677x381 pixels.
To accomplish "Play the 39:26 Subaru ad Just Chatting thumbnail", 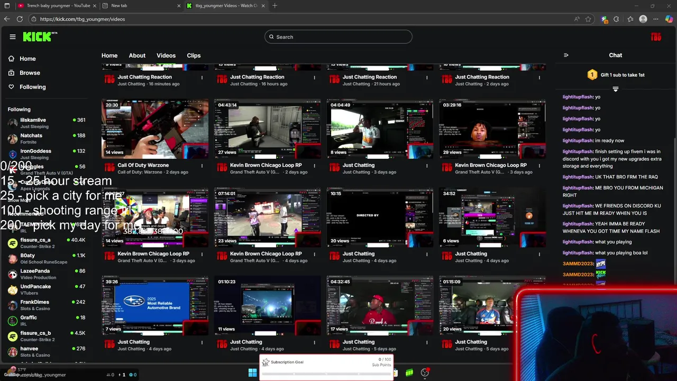I will [x=155, y=306].
